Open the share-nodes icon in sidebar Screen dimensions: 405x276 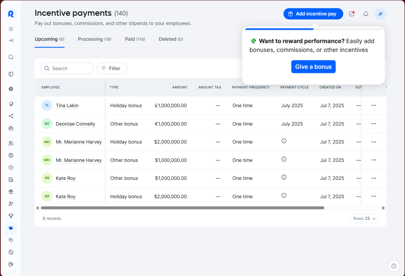pos(11,116)
